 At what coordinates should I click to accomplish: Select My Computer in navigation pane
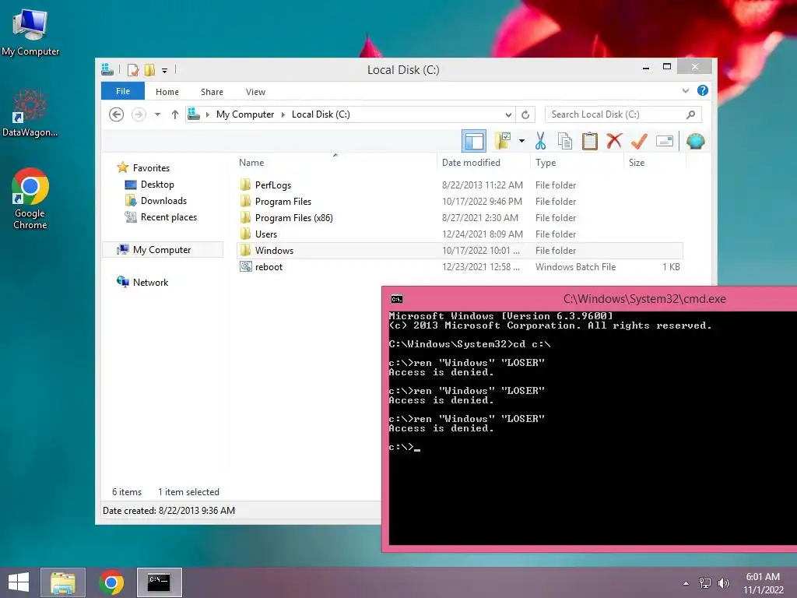coord(162,250)
